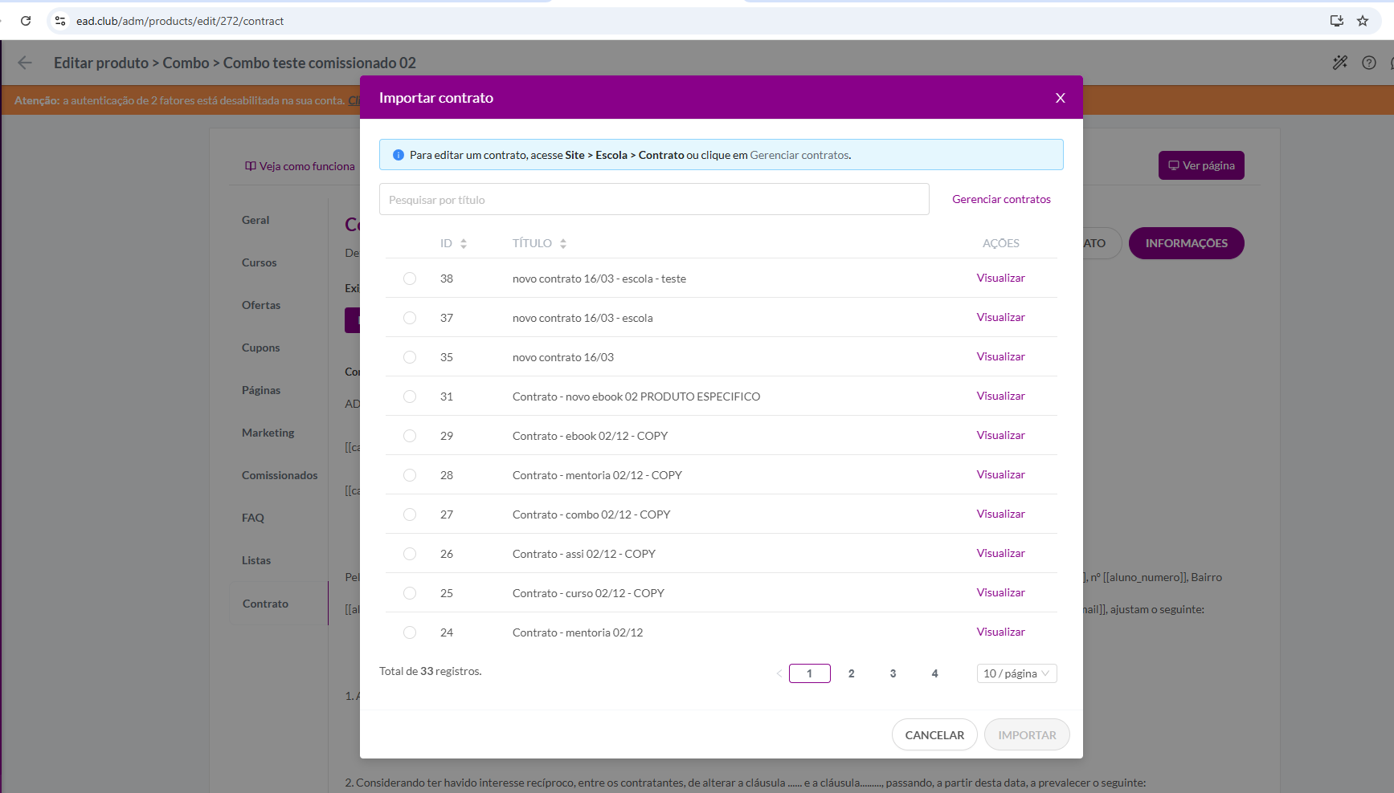Sort the table by the TÍTULO column
Viewport: 1394px width, 793px height.
click(563, 243)
